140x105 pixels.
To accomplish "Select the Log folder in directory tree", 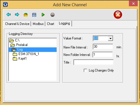I will [x=33, y=49].
